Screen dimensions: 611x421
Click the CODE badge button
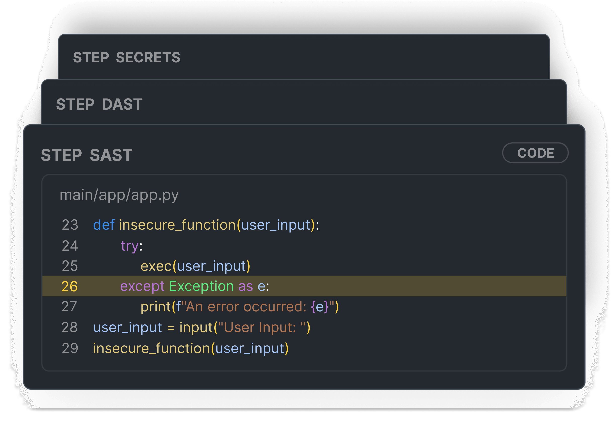pos(535,153)
